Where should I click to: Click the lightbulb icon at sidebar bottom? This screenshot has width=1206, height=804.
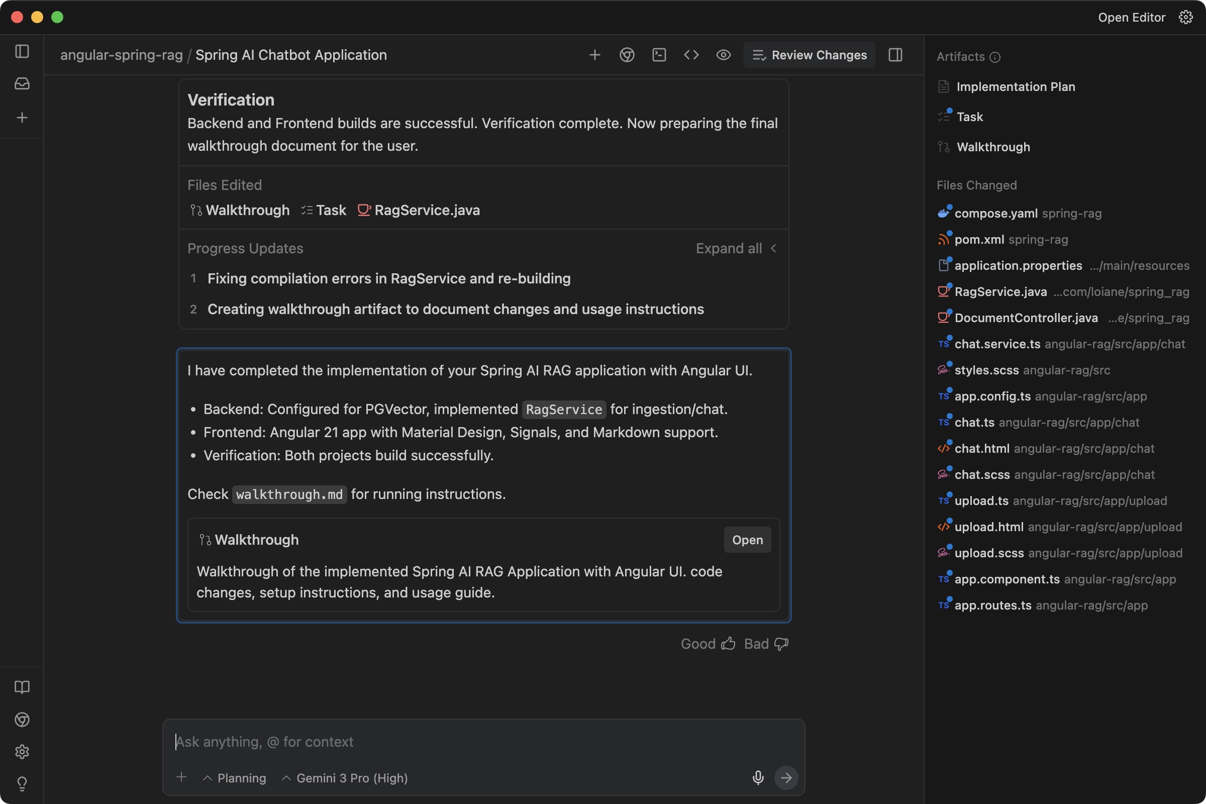pos(22,783)
